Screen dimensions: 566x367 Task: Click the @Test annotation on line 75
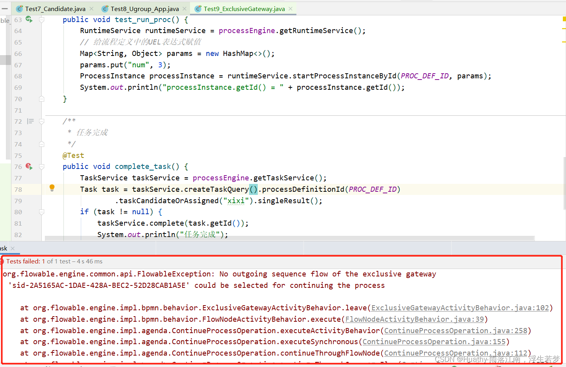point(73,156)
